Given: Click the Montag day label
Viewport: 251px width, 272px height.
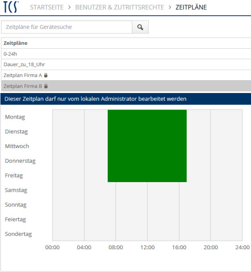Looking at the screenshot, I should coord(15,117).
